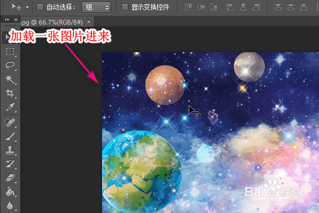Viewport: 319px width, 213px height.
Task: Close the tools panel
Action: [16, 19]
